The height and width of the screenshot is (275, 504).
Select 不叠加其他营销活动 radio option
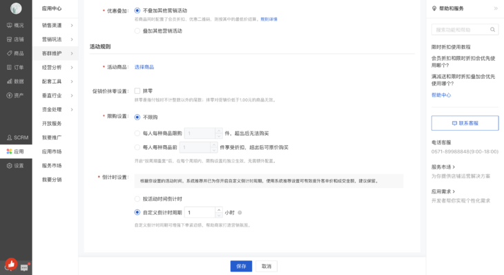(137, 10)
